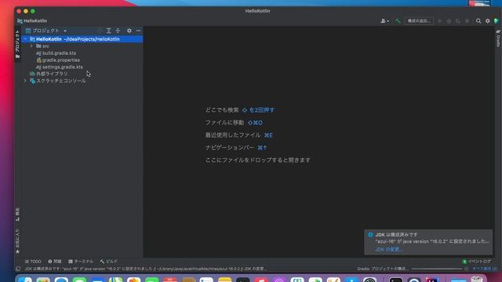This screenshot has width=502, height=282.
Task: Open the Gradle tool window on right edge
Action: (498, 38)
